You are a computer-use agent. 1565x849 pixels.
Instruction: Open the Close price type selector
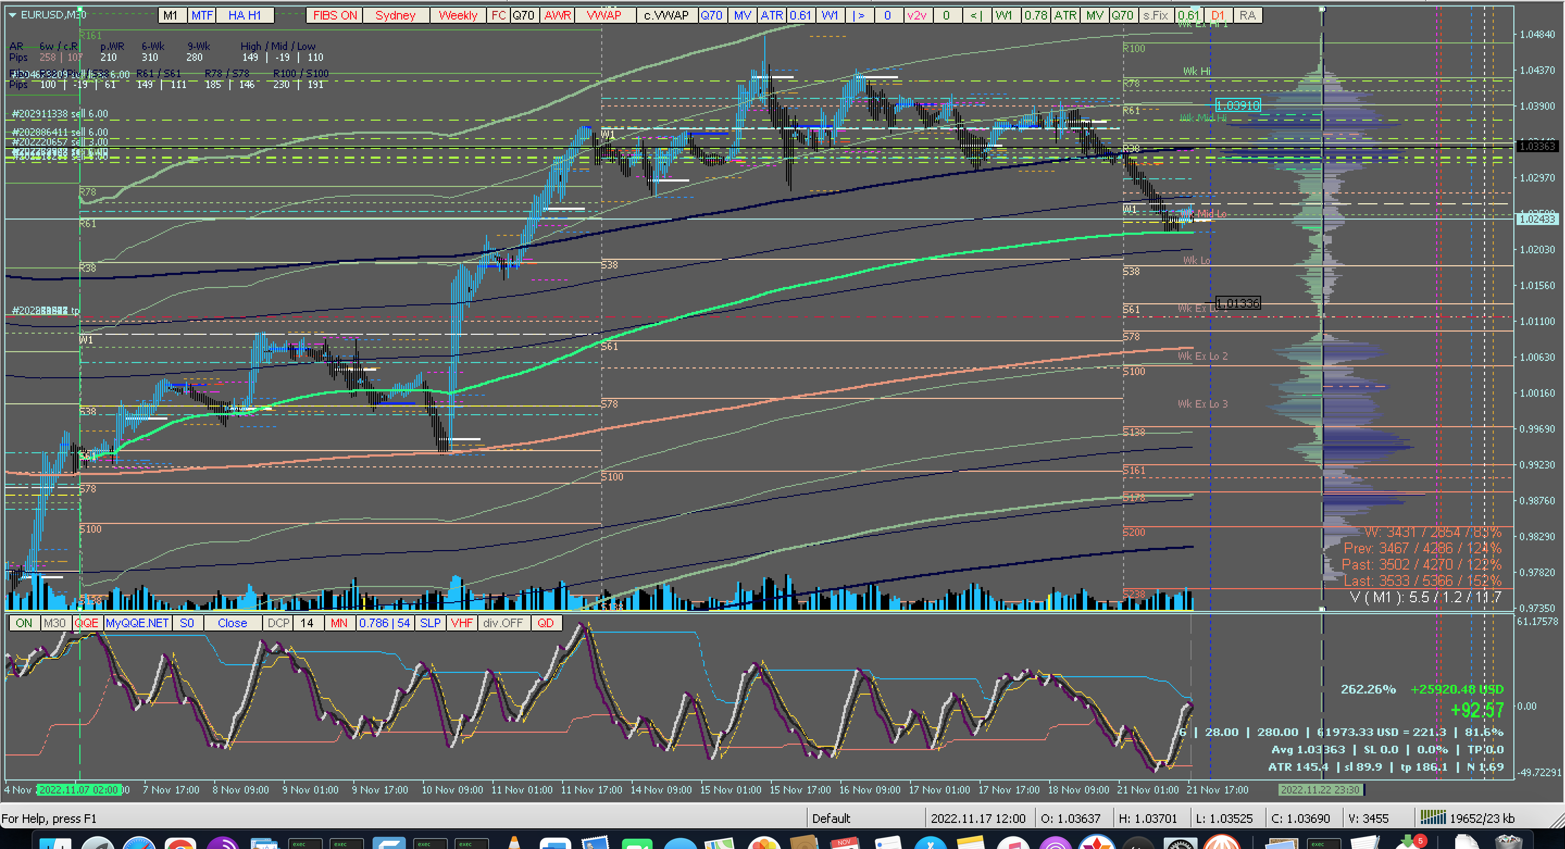(x=232, y=623)
